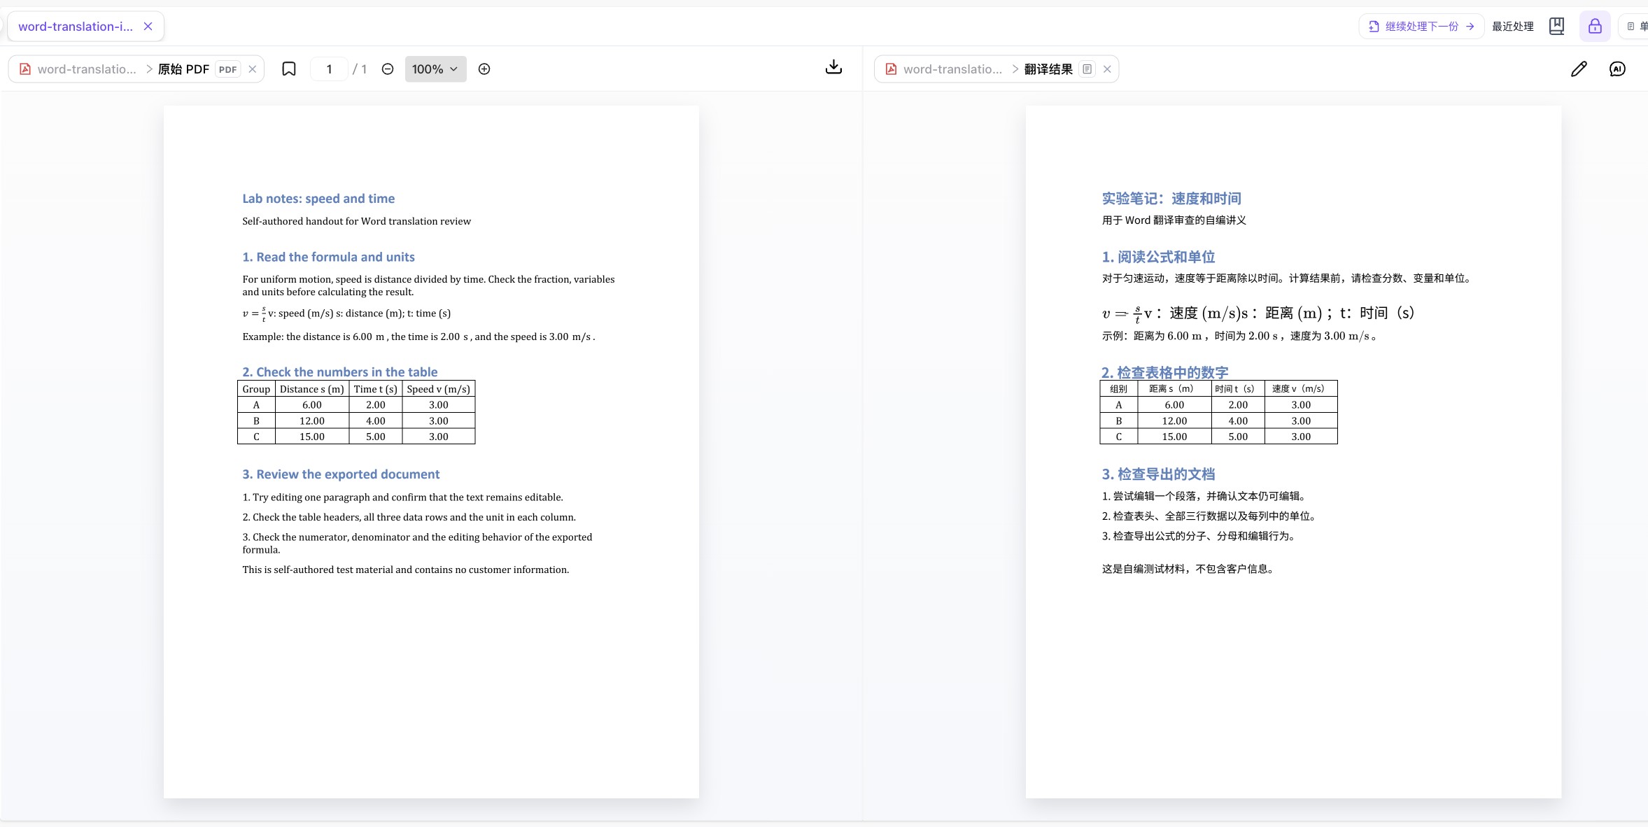Click document icon beside 翻译结果
This screenshot has width=1648, height=827.
click(1087, 69)
